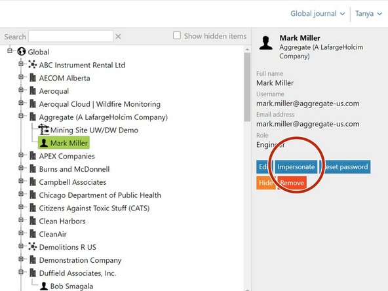Click the Demolitions R US network icon

point(32,246)
